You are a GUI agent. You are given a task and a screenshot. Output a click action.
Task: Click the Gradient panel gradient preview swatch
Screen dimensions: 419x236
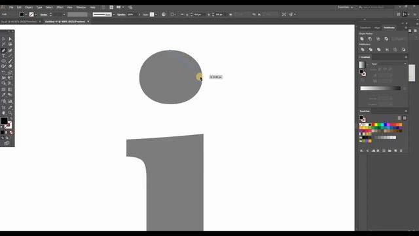pyautogui.click(x=362, y=65)
